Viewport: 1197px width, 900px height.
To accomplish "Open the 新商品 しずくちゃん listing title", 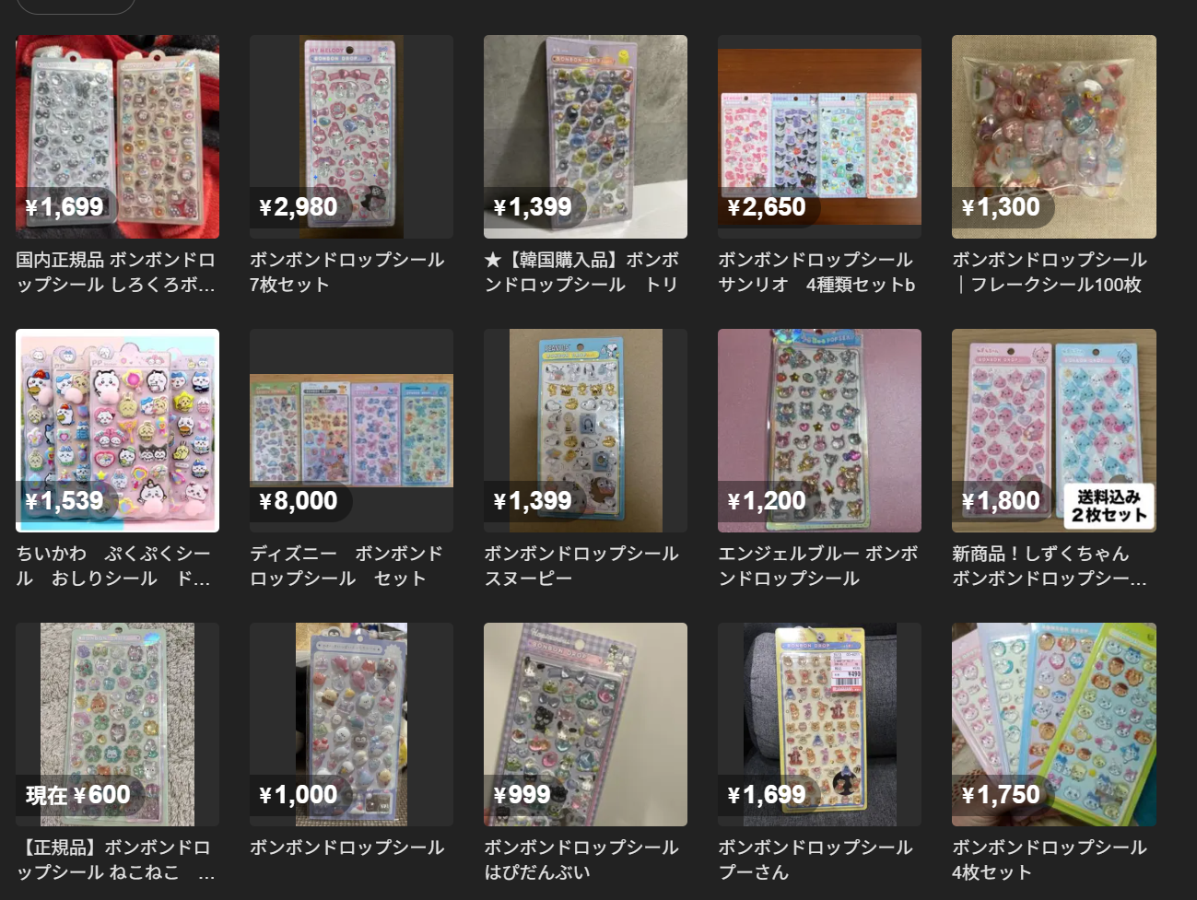I will point(1050,566).
